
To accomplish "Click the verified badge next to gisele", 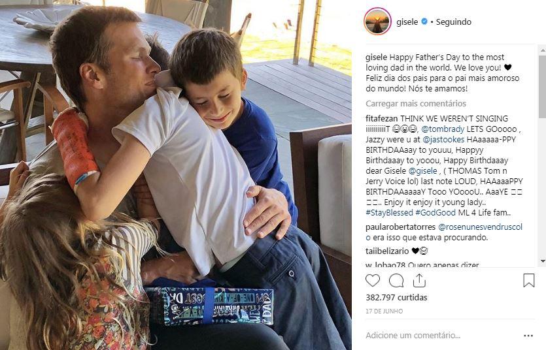I will [x=424, y=22].
